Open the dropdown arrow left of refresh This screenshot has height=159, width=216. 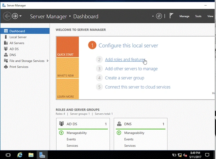[153, 16]
